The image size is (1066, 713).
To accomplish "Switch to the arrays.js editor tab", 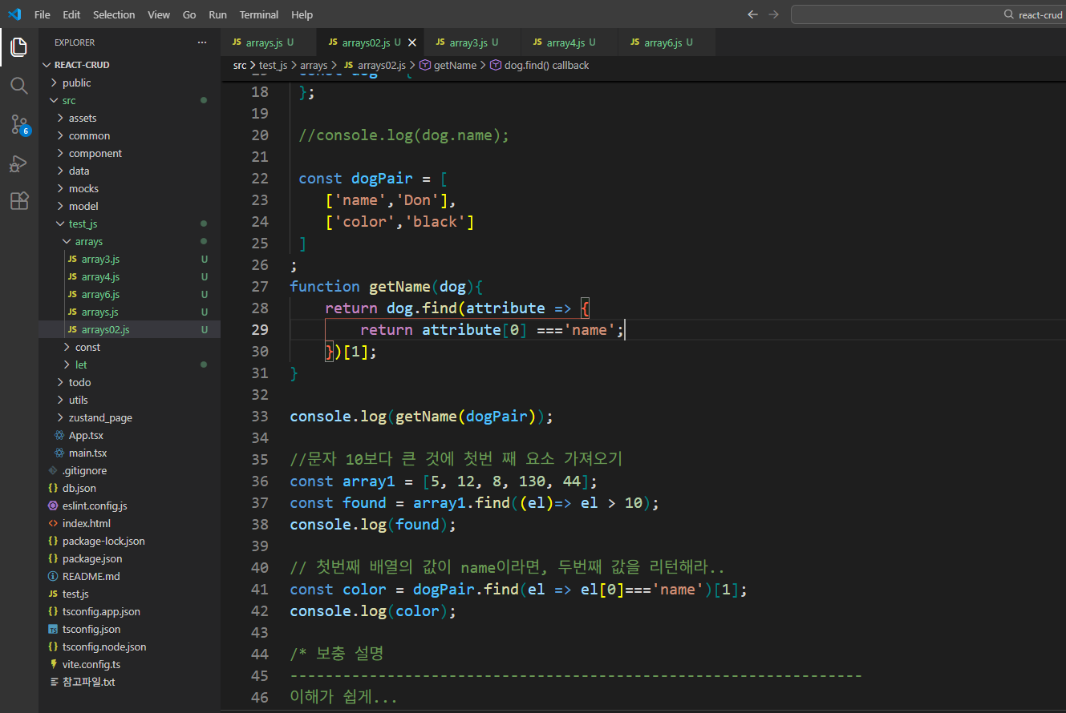I will pyautogui.click(x=269, y=42).
